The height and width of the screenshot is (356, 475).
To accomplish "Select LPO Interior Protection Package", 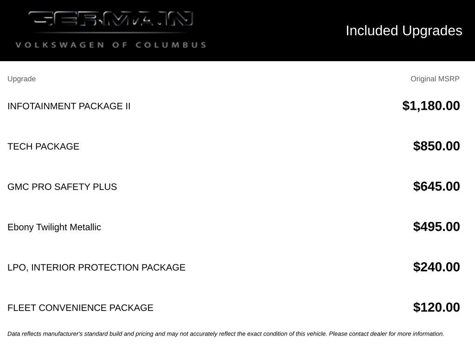I will (x=96, y=267).
